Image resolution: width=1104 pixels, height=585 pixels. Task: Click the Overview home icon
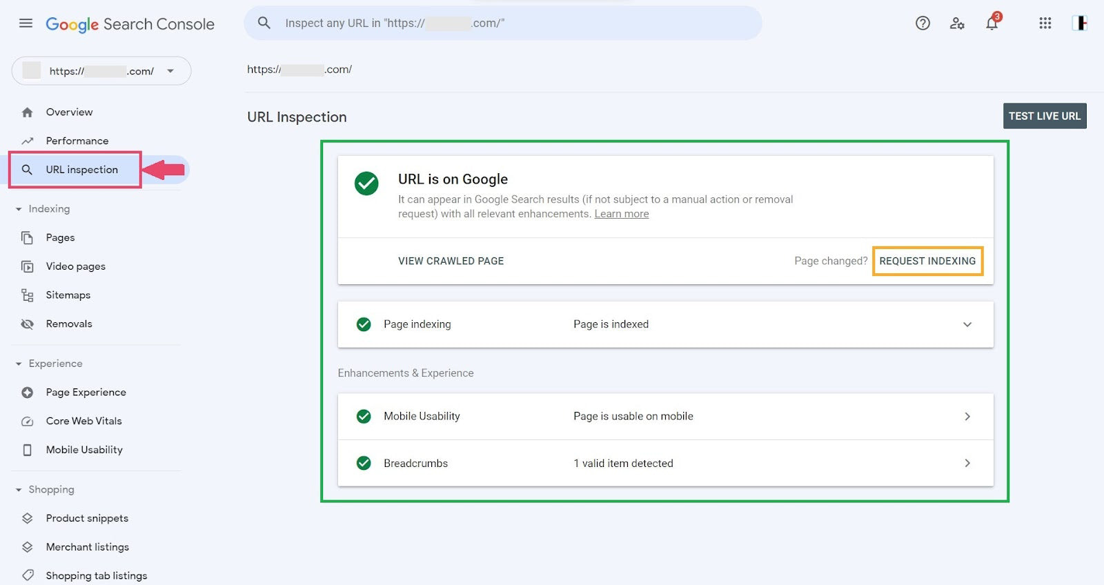[x=28, y=112]
